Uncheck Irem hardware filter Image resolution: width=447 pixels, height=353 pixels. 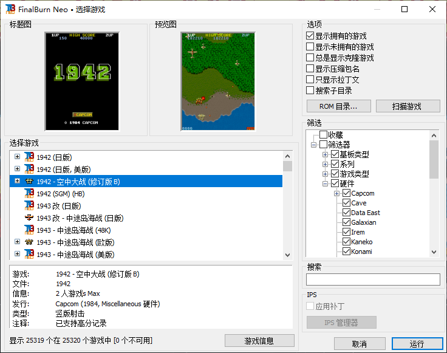click(x=346, y=232)
